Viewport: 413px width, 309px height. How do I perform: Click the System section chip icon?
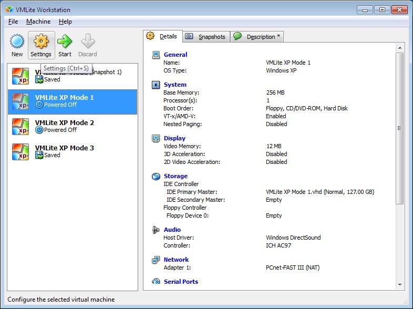(156, 85)
